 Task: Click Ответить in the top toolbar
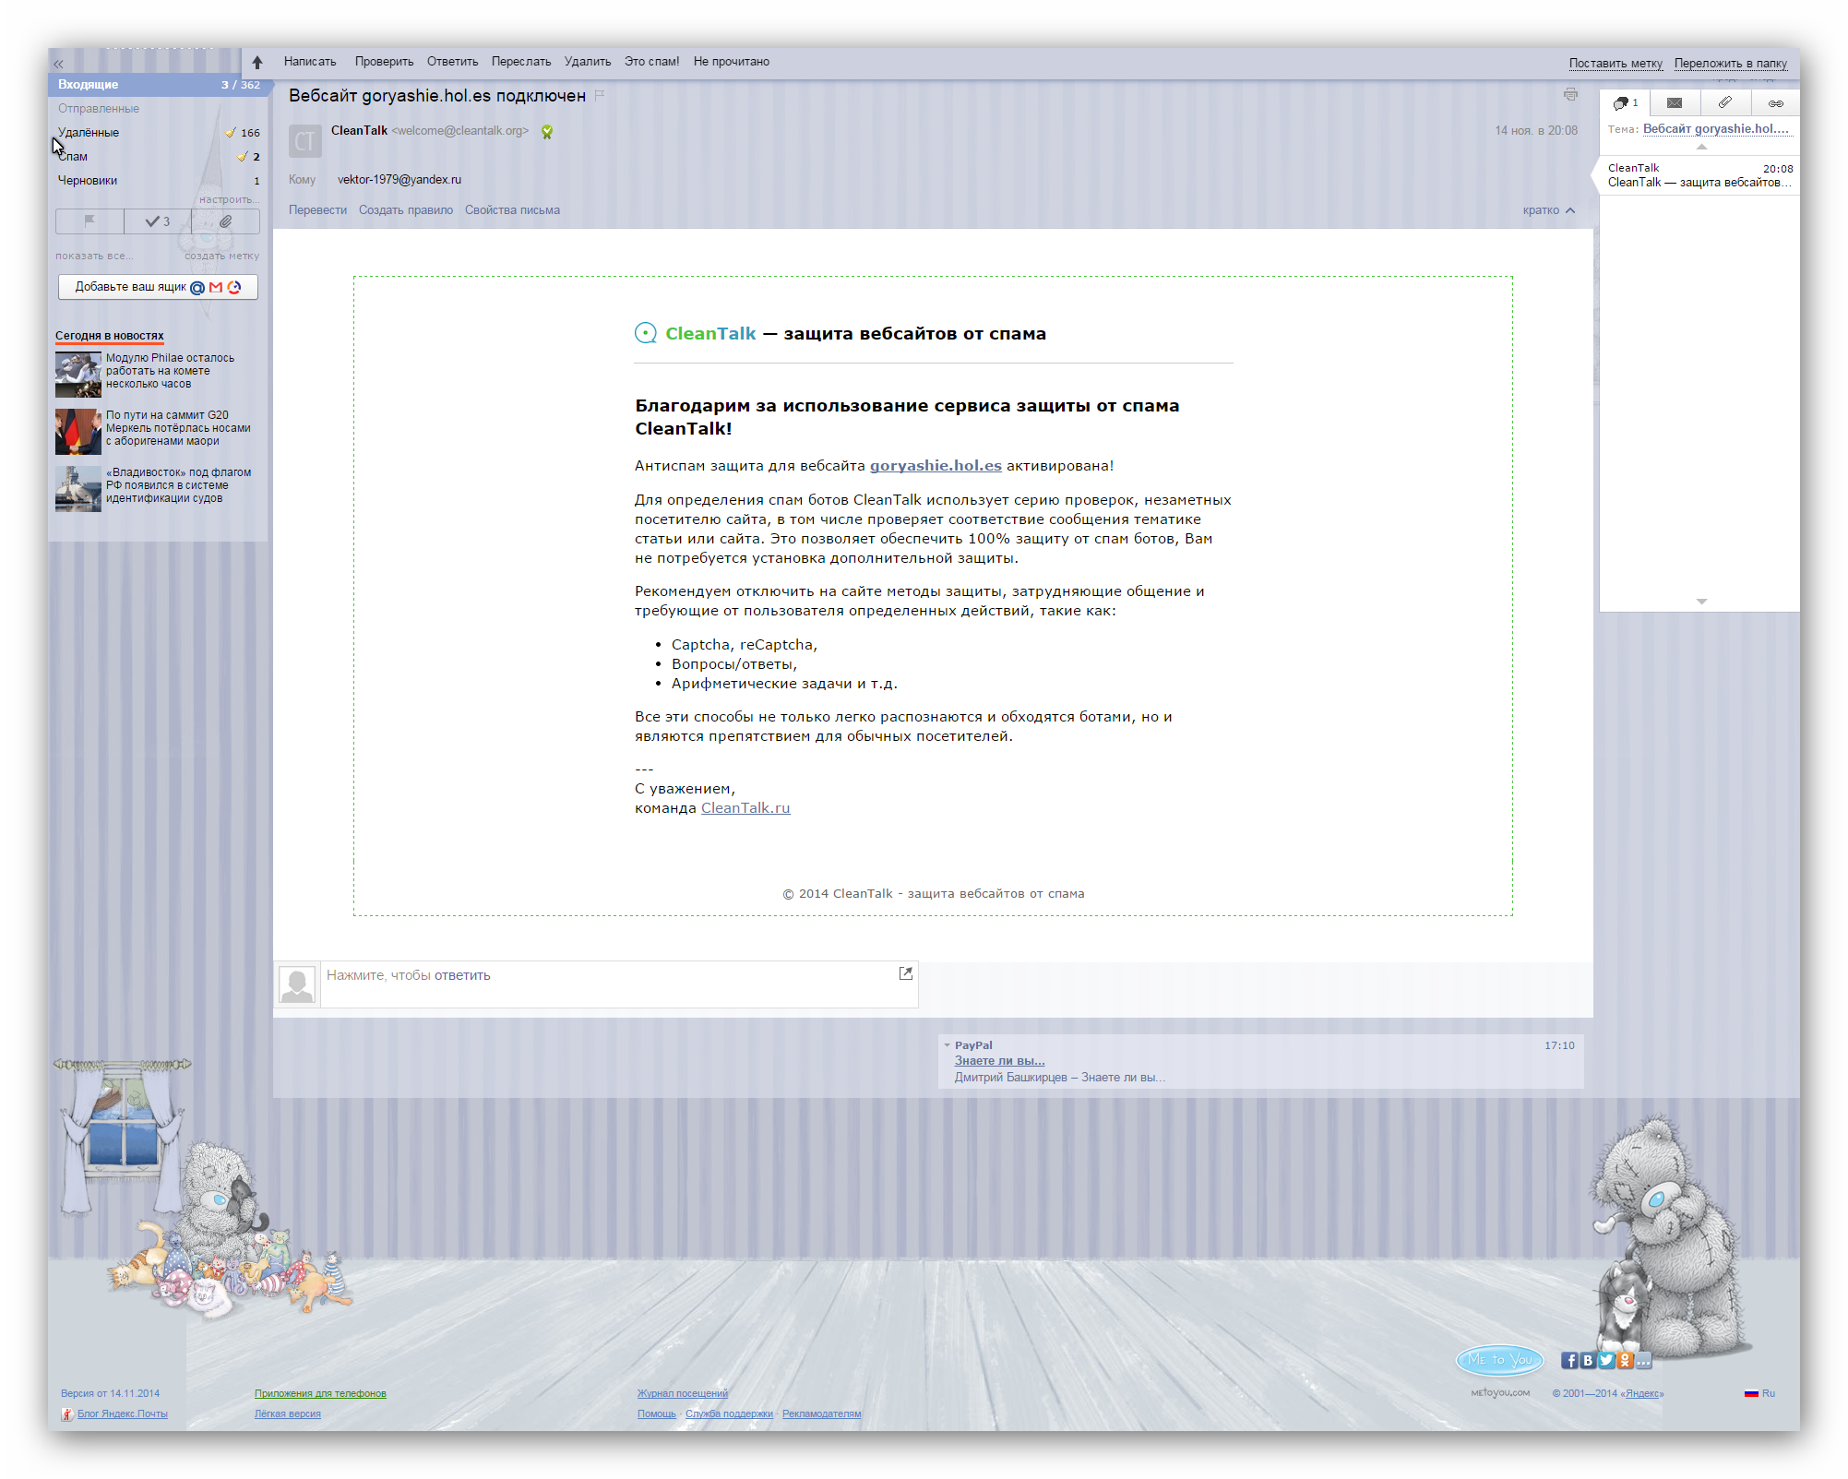pos(452,62)
